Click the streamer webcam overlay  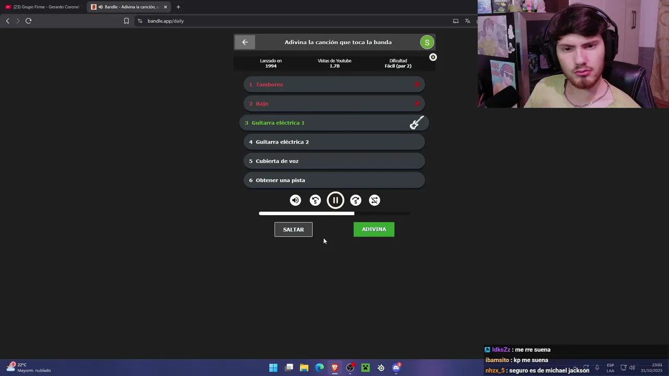tap(573, 54)
